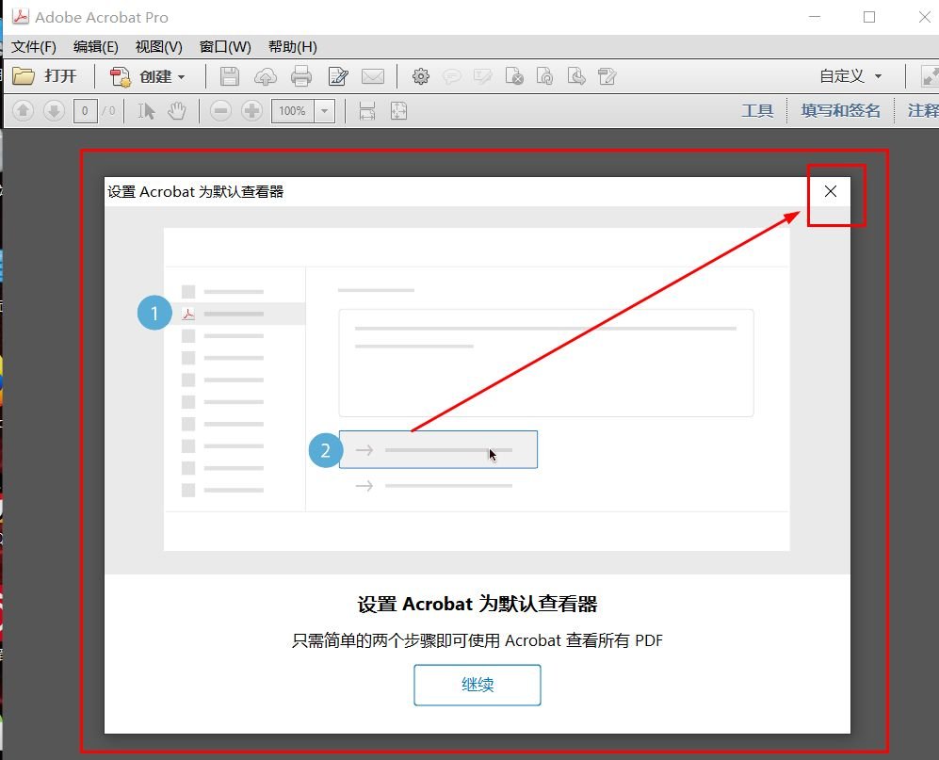Expand the 自定义 dropdown menu
This screenshot has width=939, height=760.
point(849,76)
